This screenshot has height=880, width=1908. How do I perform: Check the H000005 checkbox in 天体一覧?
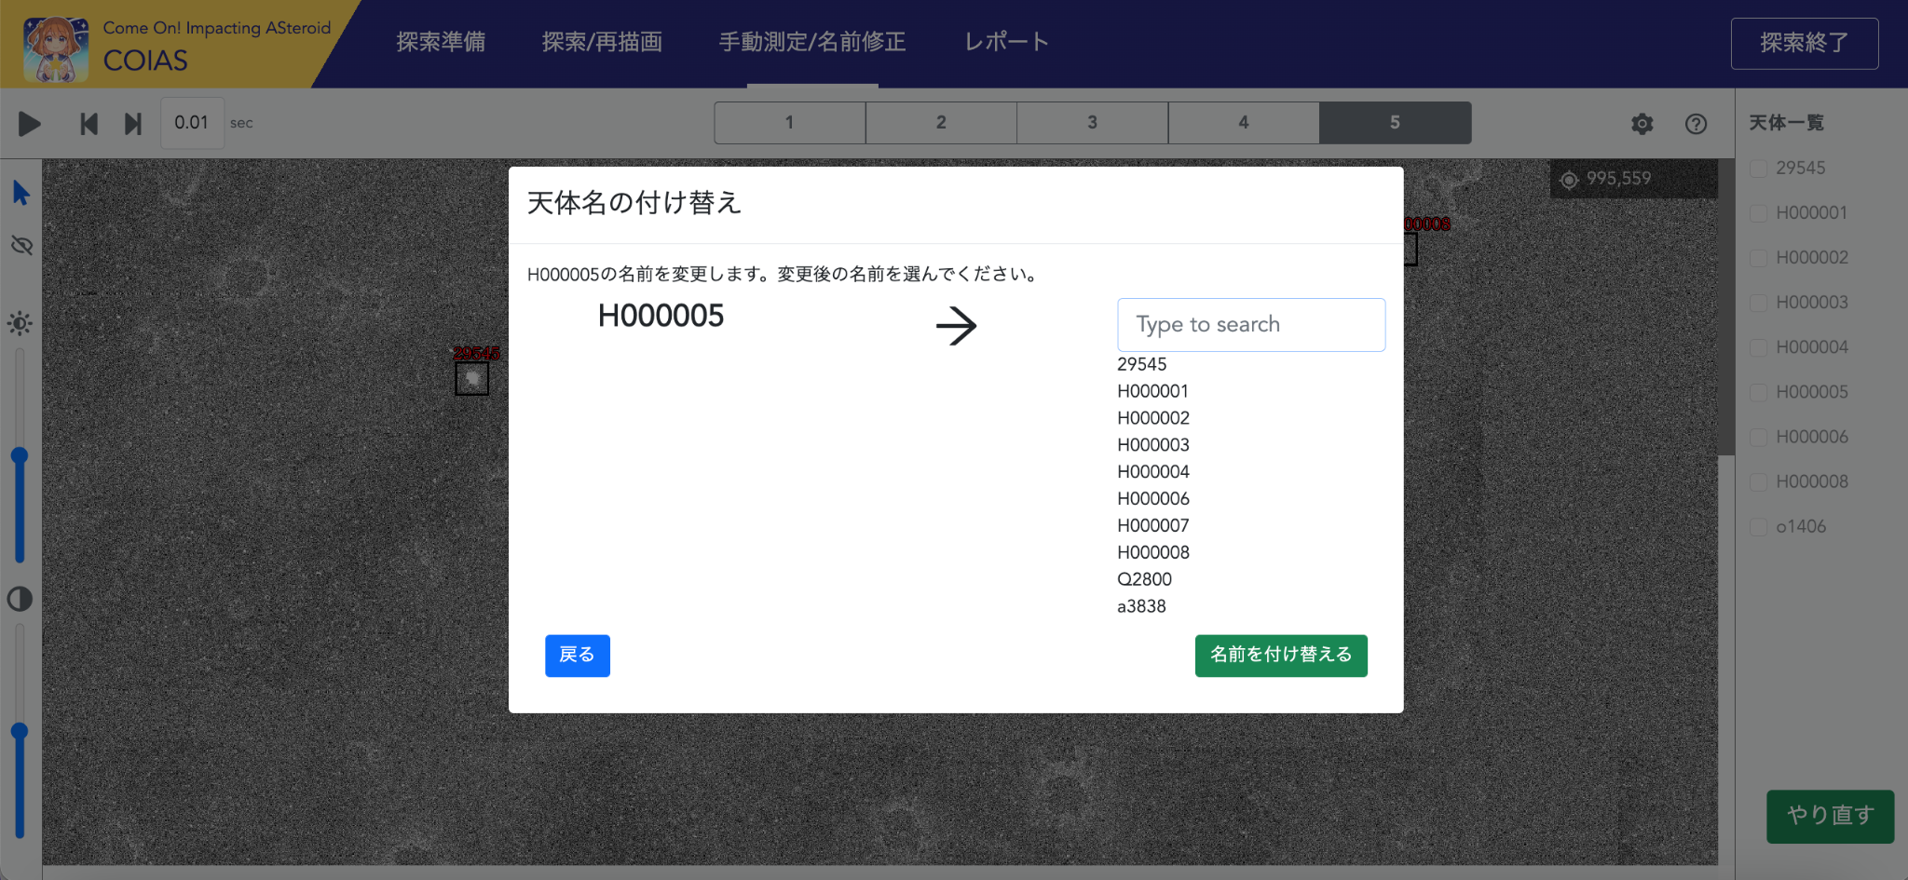[x=1759, y=392]
